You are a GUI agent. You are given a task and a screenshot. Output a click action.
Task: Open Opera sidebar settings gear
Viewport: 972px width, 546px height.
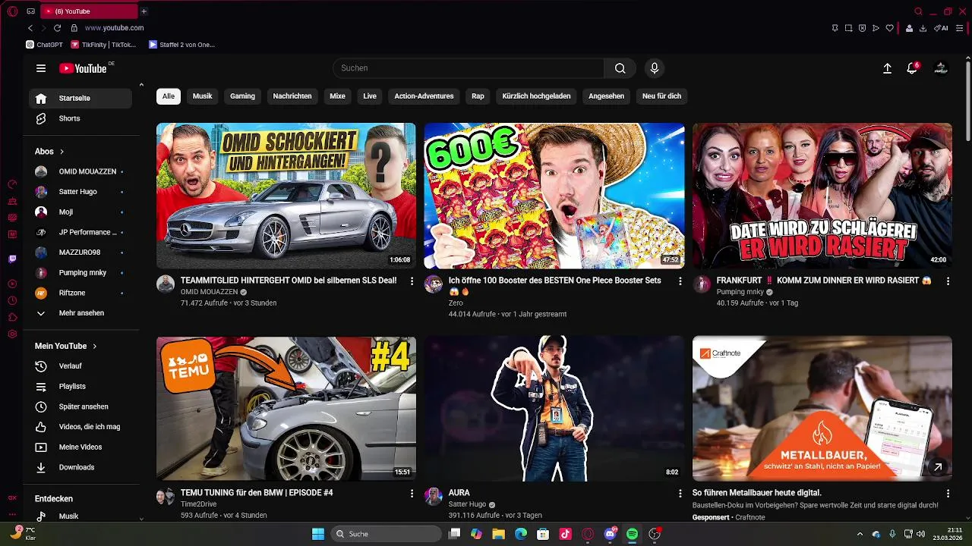click(12, 334)
